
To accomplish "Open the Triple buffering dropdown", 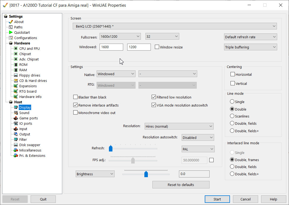I will click(250, 47).
